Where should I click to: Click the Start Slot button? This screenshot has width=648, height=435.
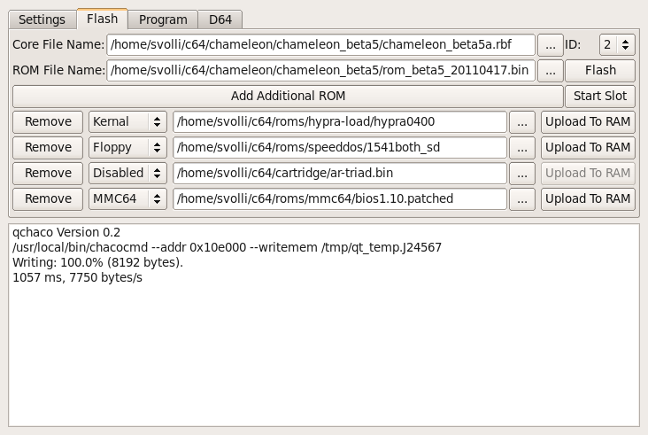tap(600, 96)
